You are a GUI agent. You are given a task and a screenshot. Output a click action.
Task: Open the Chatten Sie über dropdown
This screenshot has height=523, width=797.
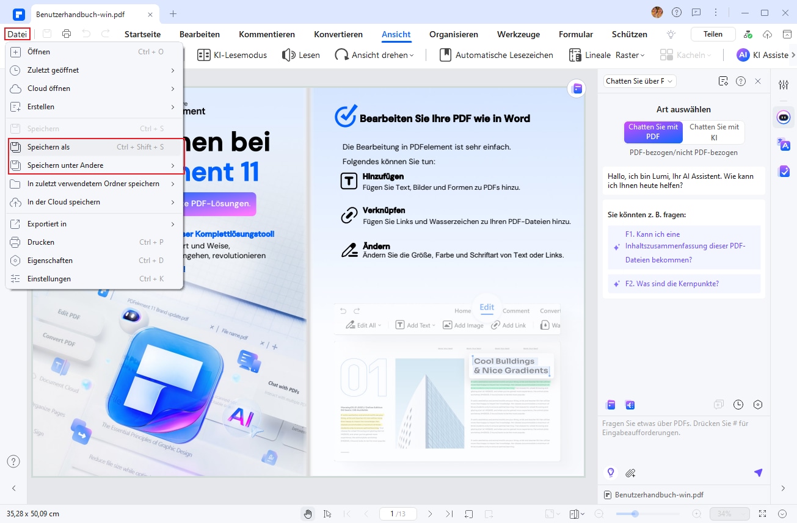(x=639, y=81)
